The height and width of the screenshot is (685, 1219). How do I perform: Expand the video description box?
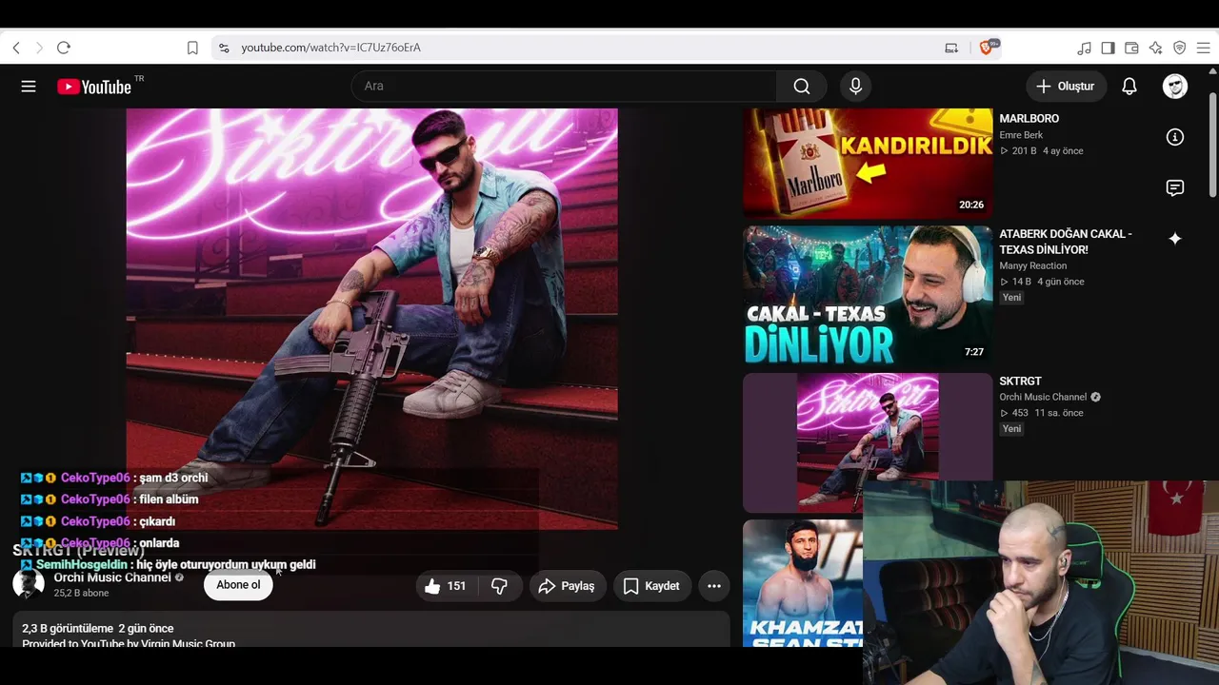(x=371, y=630)
